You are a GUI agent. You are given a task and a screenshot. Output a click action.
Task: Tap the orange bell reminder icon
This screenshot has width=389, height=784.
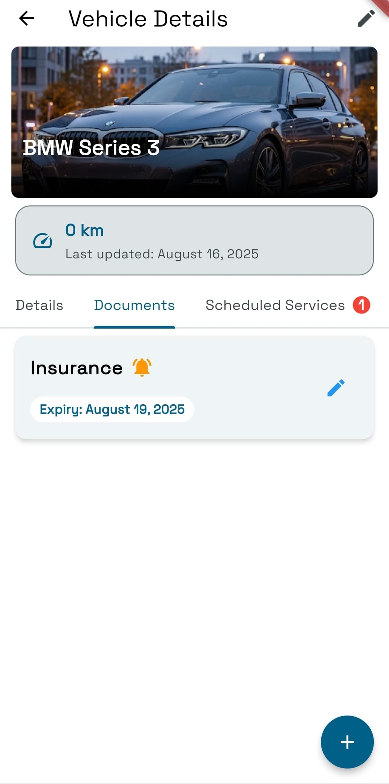[142, 367]
